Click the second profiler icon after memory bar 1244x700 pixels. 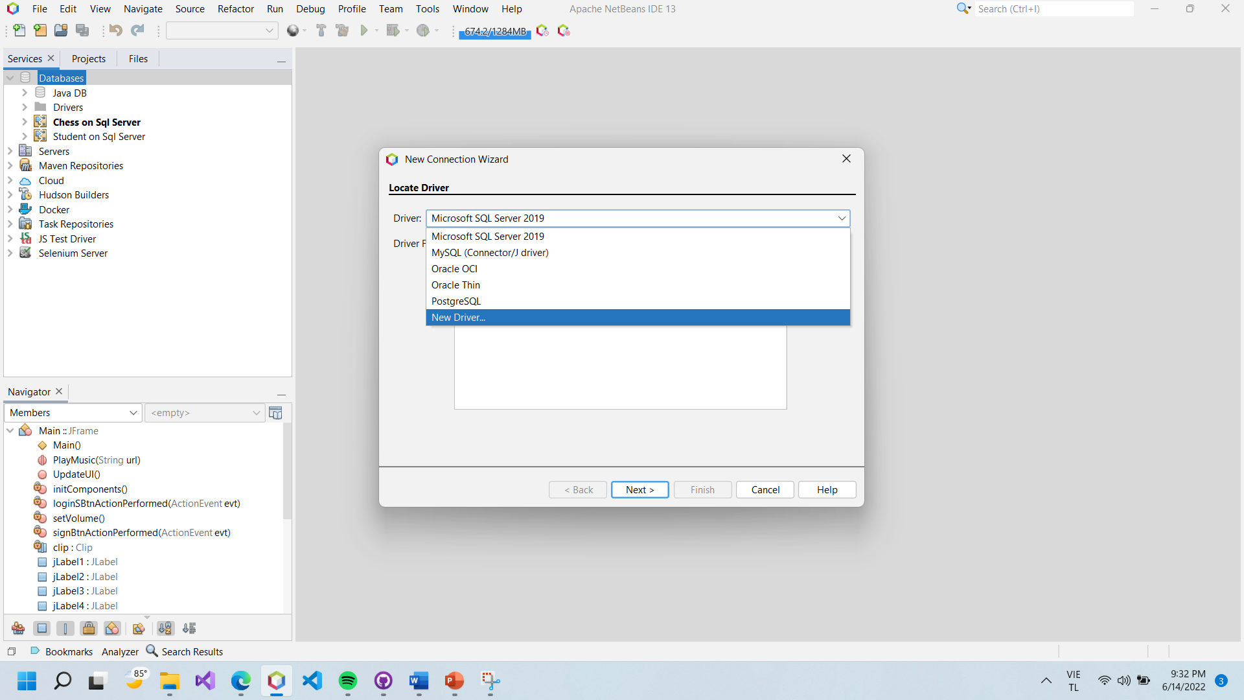click(564, 30)
